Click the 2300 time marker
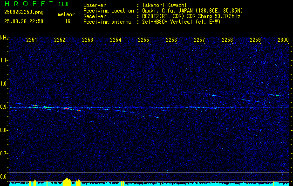 tap(283, 40)
